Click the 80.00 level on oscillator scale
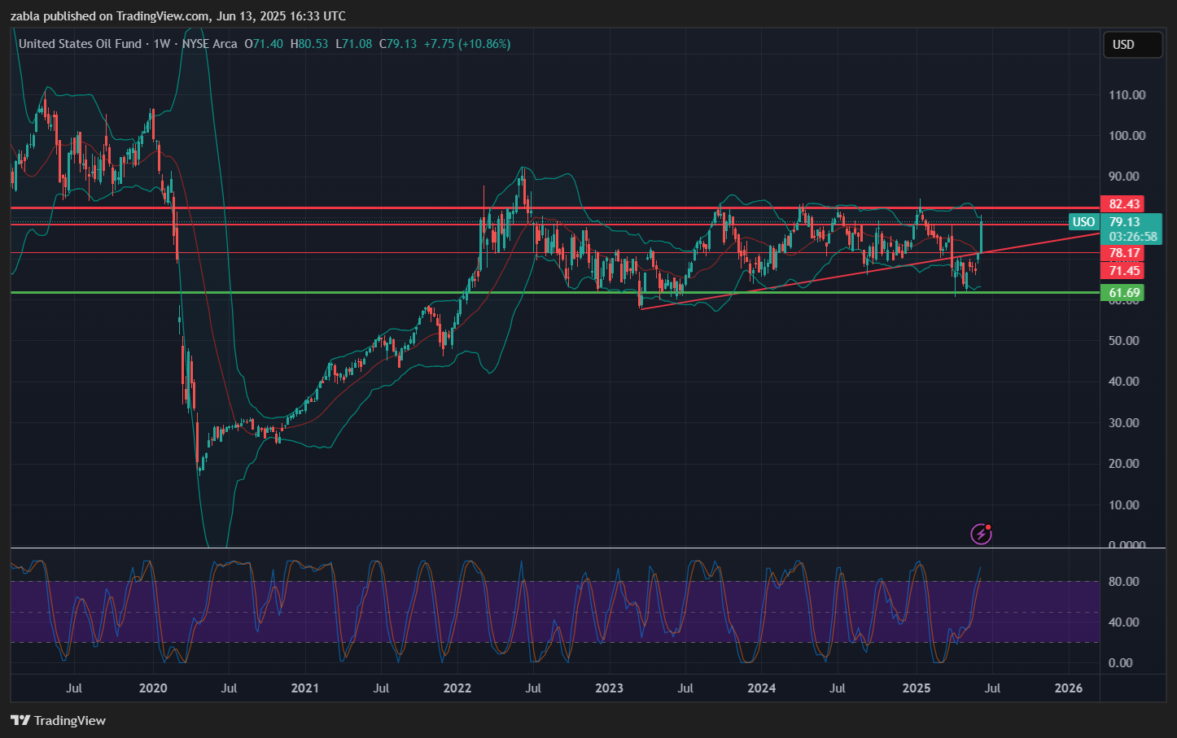Image resolution: width=1177 pixels, height=738 pixels. tap(1123, 582)
